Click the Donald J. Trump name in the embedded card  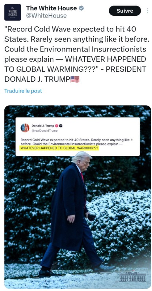tap(43, 126)
